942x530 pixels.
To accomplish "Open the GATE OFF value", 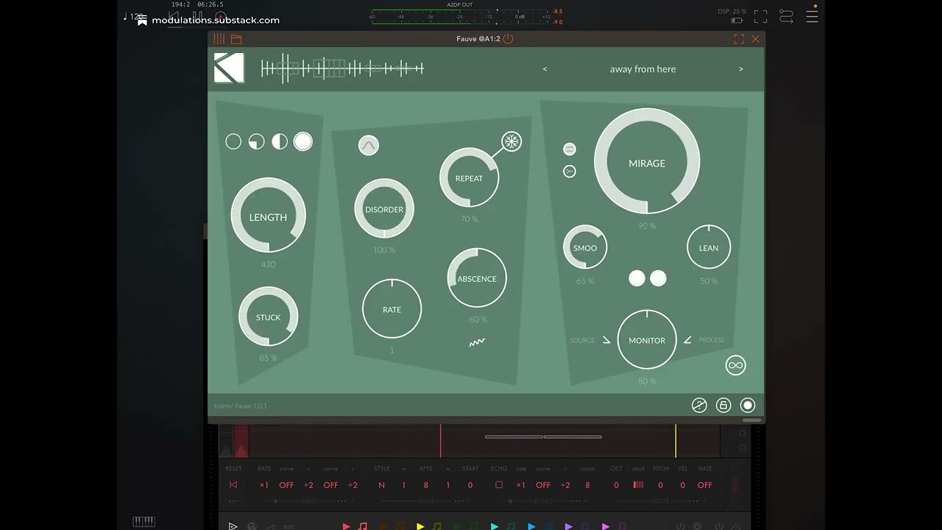I will 704,485.
